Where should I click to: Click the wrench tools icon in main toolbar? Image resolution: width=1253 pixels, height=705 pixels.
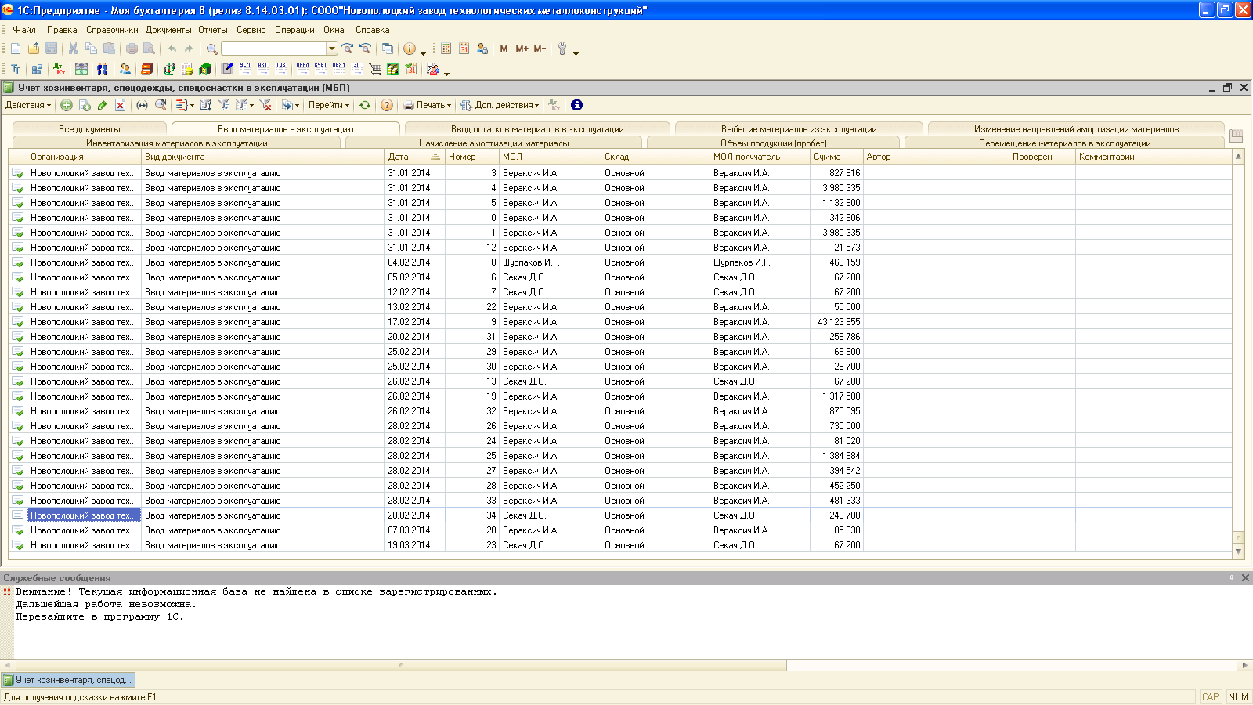(x=562, y=49)
